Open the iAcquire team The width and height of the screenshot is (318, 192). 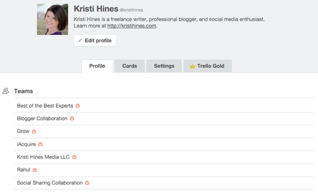point(26,144)
